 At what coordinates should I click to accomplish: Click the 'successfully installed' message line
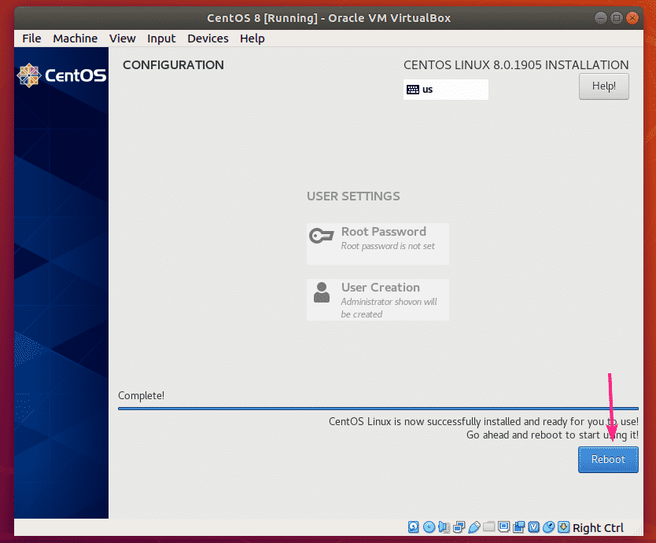(x=484, y=421)
